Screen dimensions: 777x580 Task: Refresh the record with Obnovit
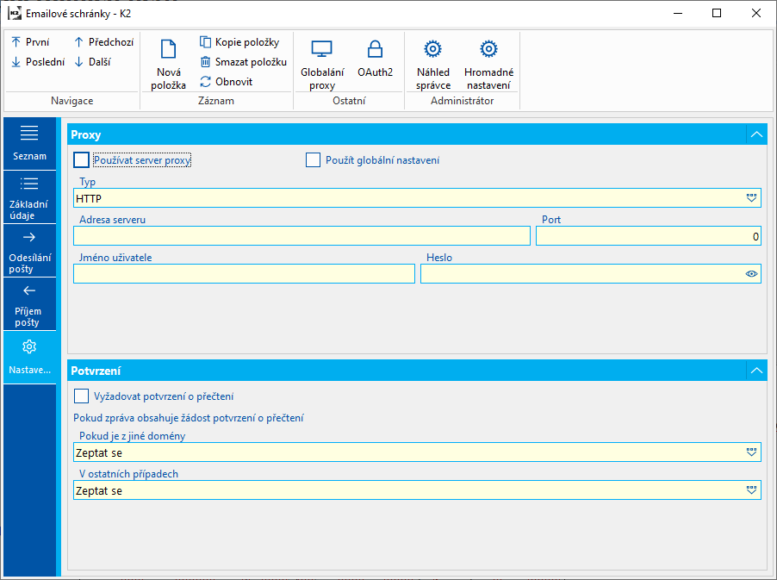pyautogui.click(x=227, y=82)
